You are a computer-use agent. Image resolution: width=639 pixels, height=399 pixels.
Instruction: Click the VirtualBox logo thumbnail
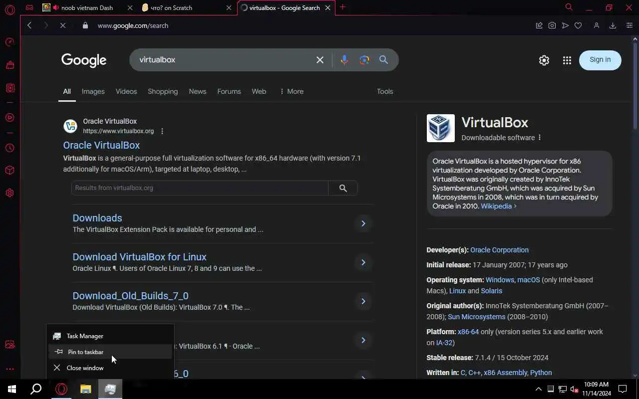(x=441, y=128)
